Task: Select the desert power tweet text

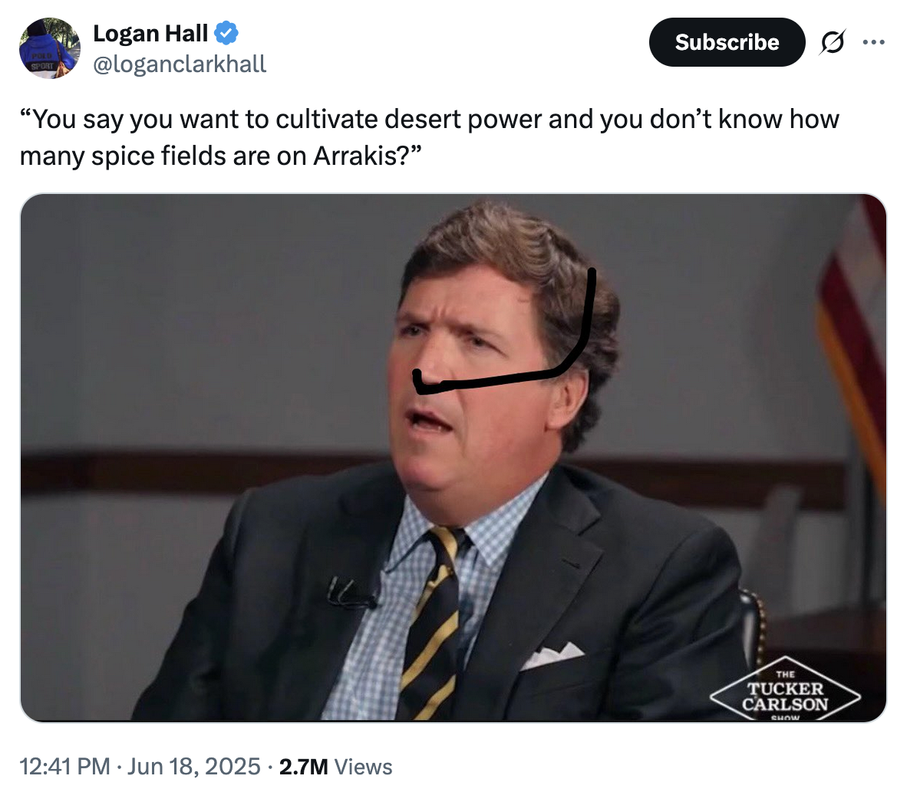Action: pyautogui.click(x=429, y=137)
